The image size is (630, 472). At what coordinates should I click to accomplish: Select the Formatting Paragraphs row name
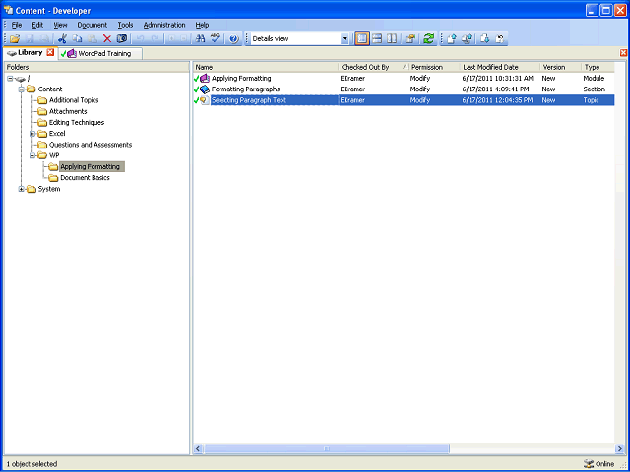click(x=245, y=89)
